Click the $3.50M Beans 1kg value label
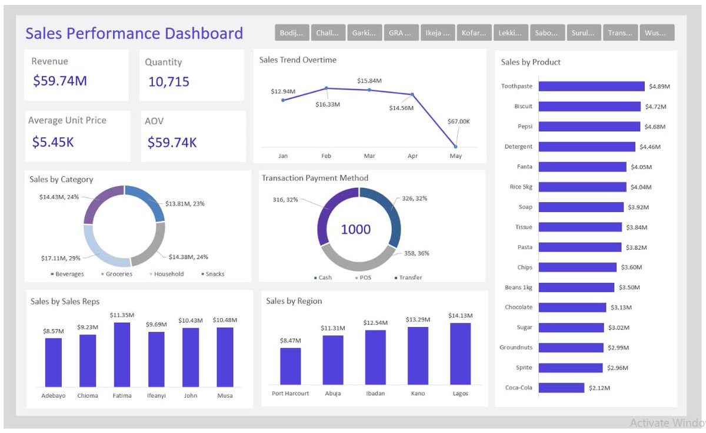 (630, 287)
